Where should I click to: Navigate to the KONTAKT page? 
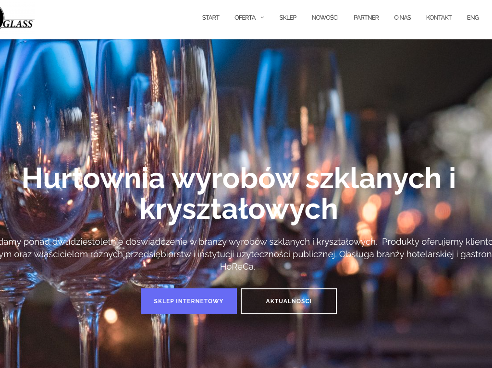click(439, 18)
